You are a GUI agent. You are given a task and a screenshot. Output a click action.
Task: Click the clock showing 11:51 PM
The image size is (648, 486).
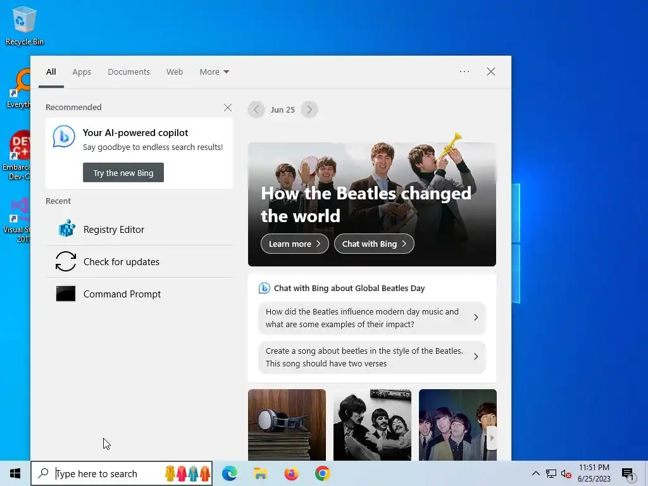pyautogui.click(x=594, y=468)
